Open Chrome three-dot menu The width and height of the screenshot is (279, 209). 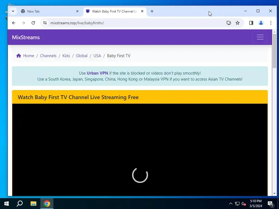[271, 23]
